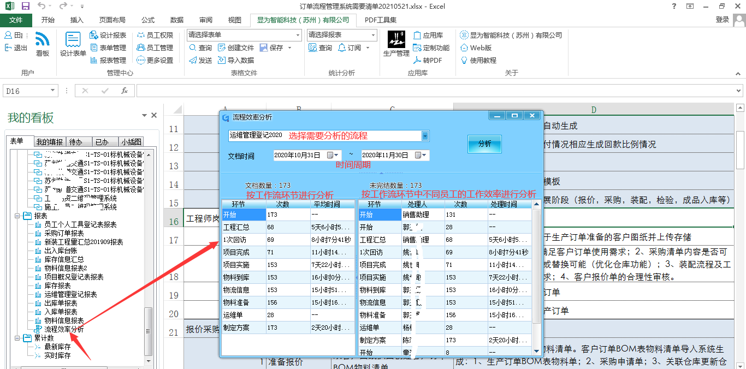Switch to the 我的填报 panel tab
The height and width of the screenshot is (369, 746).
pyautogui.click(x=50, y=141)
